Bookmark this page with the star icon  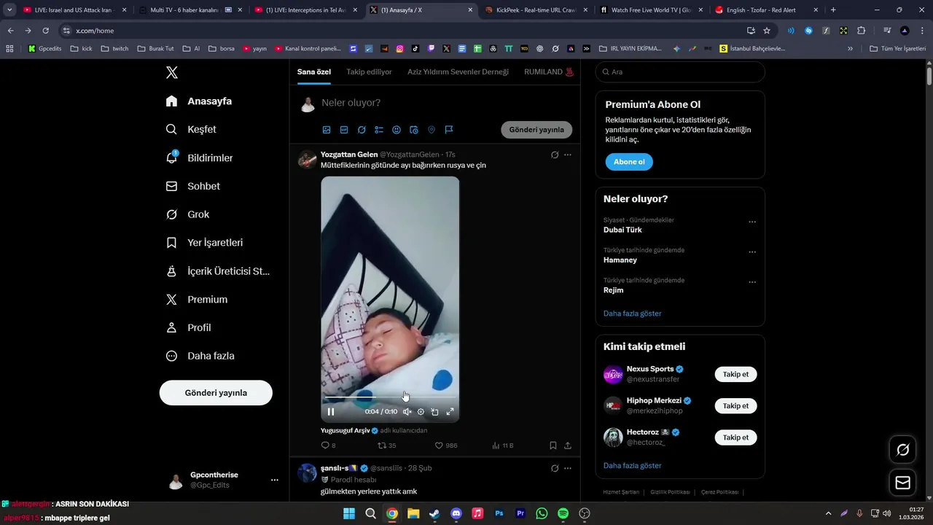767,31
